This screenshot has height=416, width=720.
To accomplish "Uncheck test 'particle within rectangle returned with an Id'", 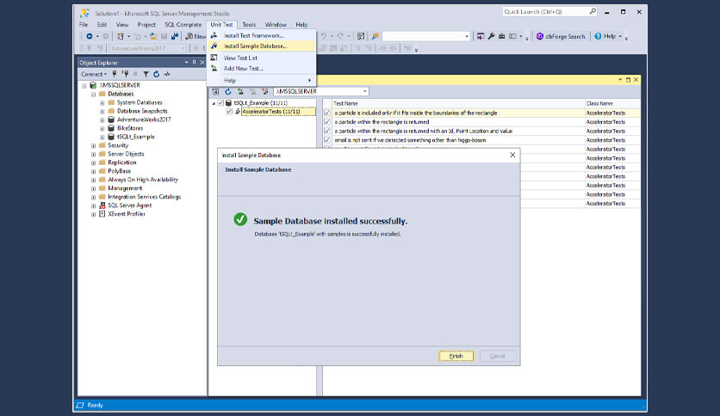I will (327, 131).
